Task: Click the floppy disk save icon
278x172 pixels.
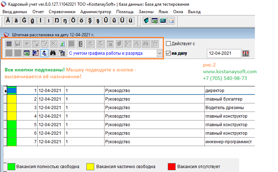Action: pyautogui.click(x=18, y=44)
